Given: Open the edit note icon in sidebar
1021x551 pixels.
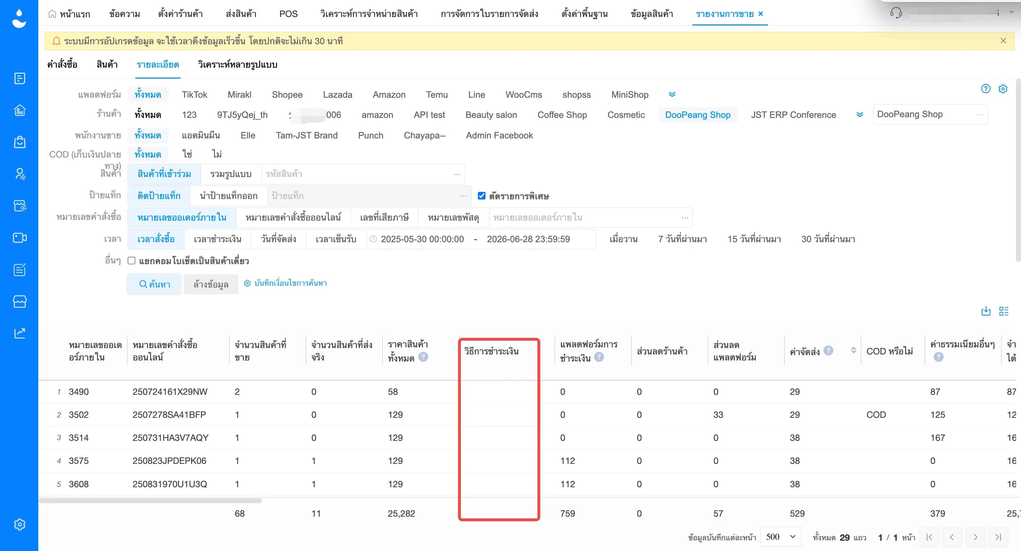Looking at the screenshot, I should (x=19, y=269).
